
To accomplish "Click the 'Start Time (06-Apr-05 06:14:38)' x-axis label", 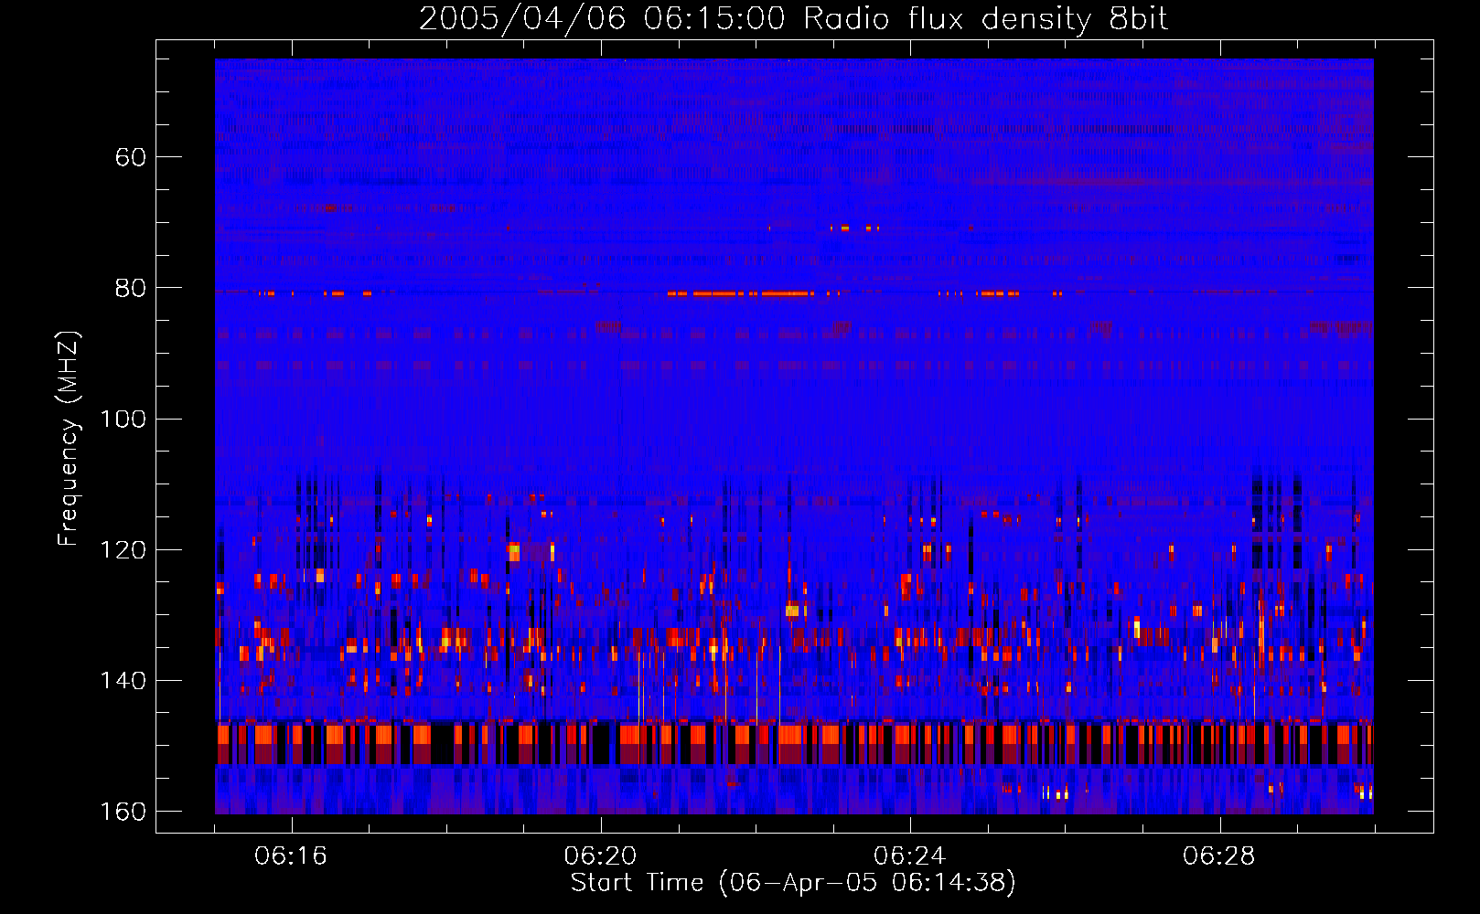I will [793, 883].
